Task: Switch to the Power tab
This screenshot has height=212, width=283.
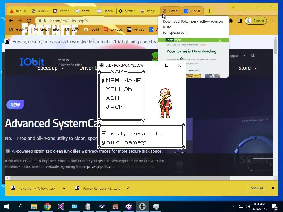Action: pos(62,11)
